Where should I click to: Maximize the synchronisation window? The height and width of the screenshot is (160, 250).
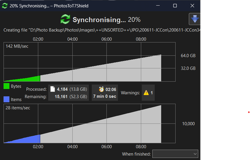[x=175, y=6]
